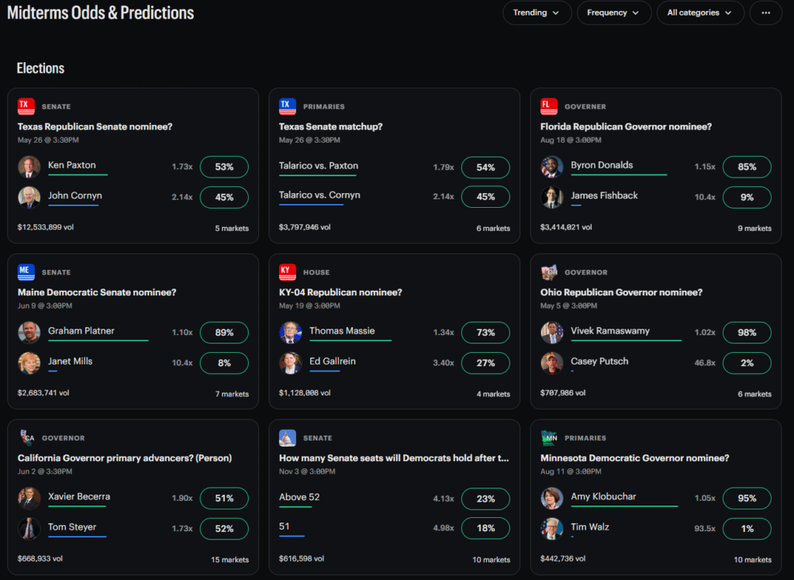Click the Maine ME state icon
The width and height of the screenshot is (794, 580).
point(26,272)
